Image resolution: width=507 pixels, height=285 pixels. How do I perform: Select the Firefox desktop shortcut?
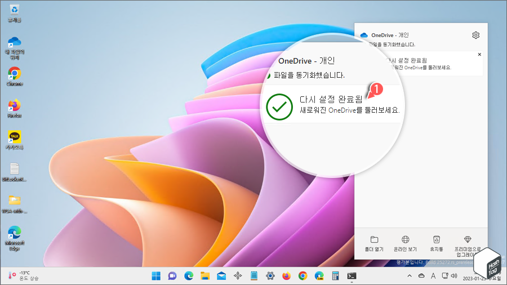pos(14,109)
